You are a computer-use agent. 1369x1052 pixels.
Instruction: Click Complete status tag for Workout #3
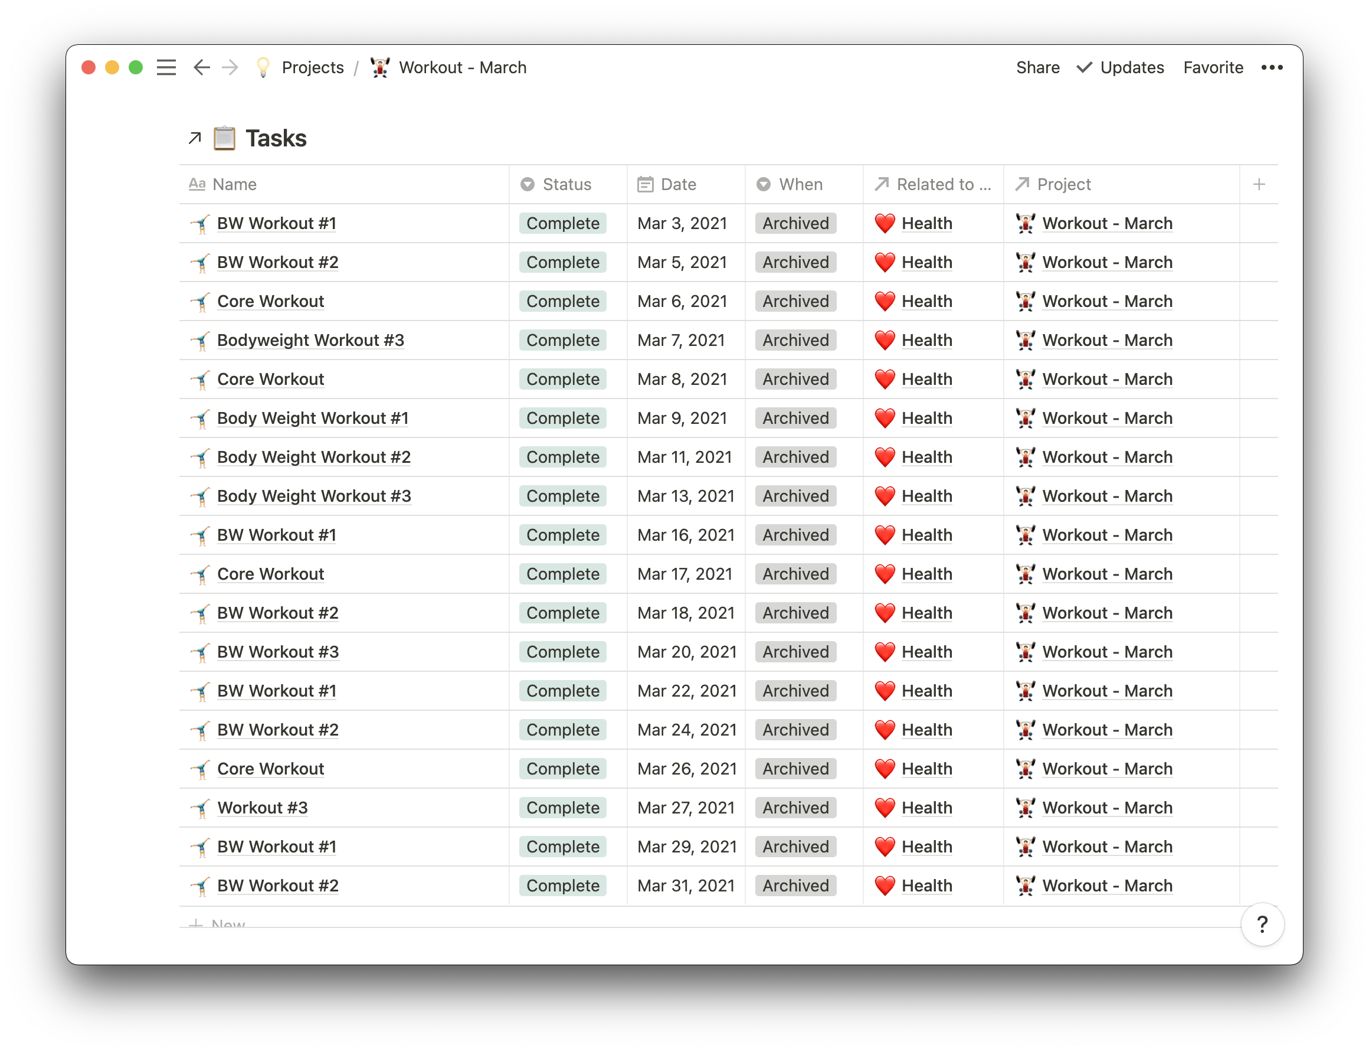[562, 808]
